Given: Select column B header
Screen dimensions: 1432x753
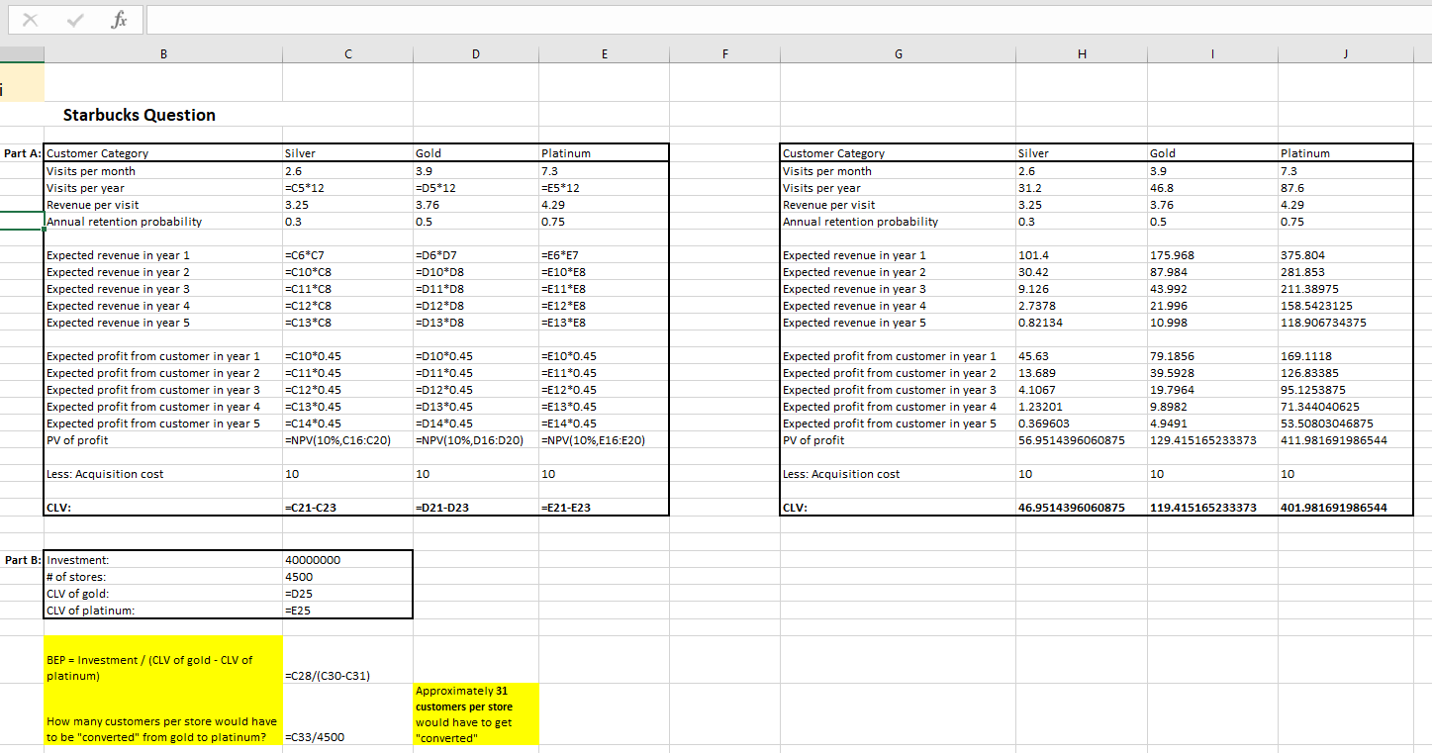Looking at the screenshot, I should (162, 55).
